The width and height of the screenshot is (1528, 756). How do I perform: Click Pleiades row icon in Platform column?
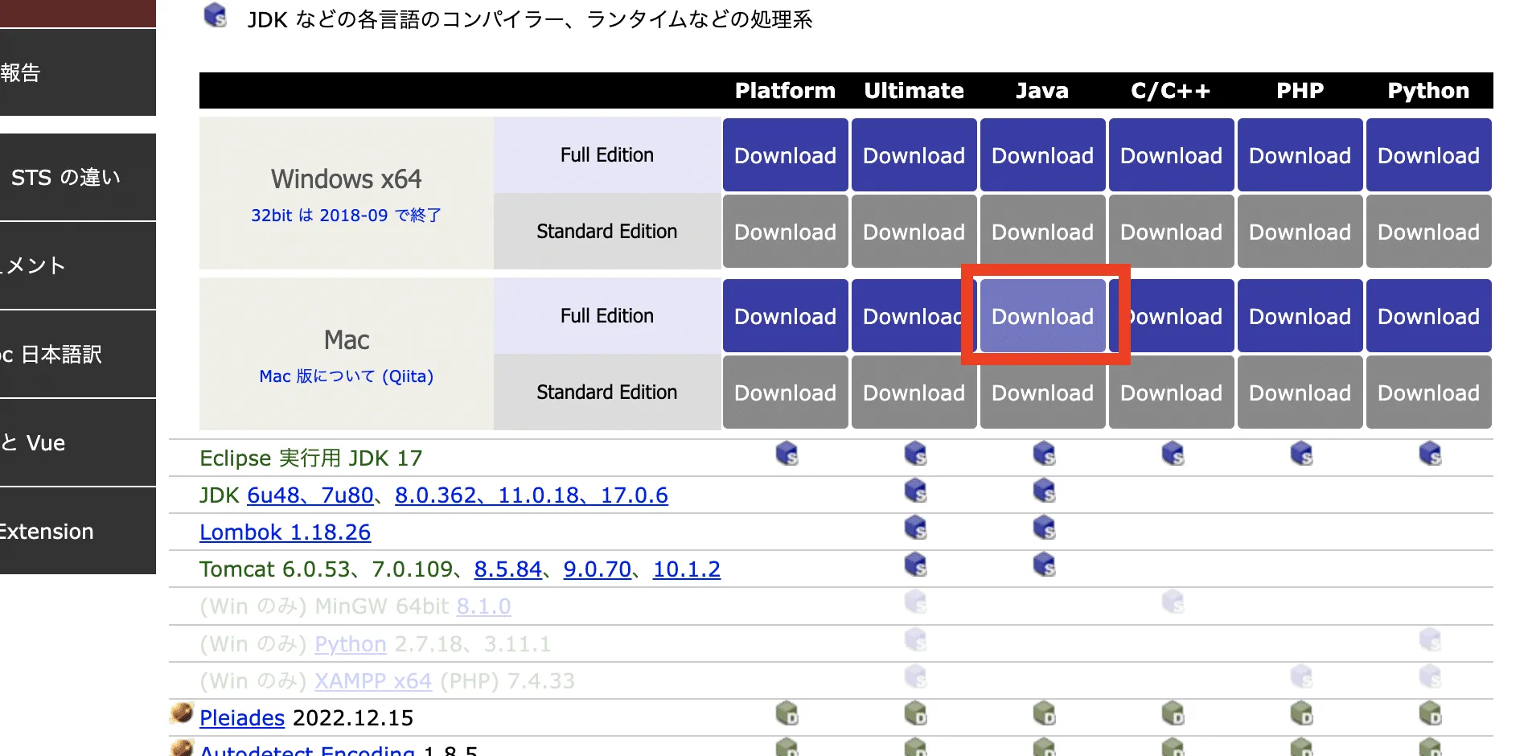[787, 713]
